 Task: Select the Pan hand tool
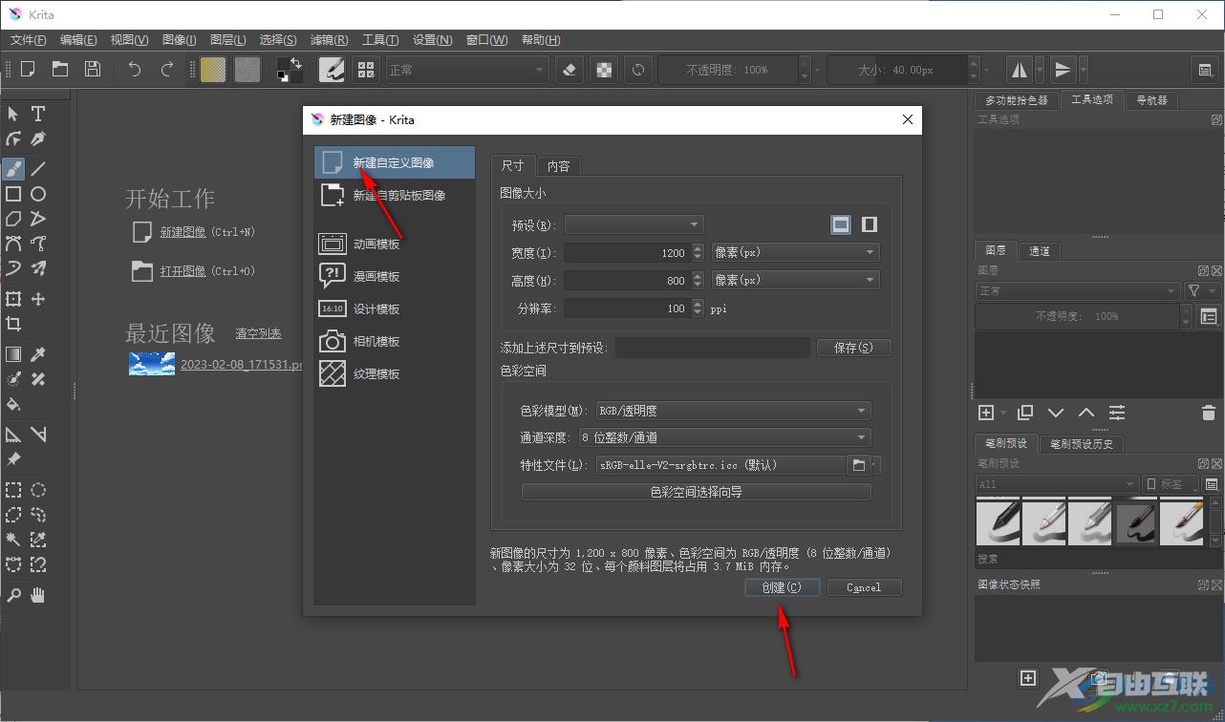click(x=38, y=595)
